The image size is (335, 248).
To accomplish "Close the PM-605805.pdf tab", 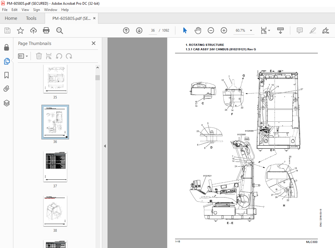I will pyautogui.click(x=94, y=18).
